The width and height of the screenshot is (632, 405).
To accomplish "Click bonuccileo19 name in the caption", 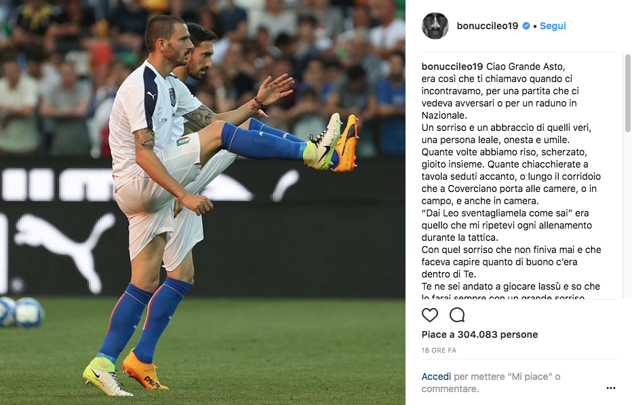I will [x=452, y=66].
